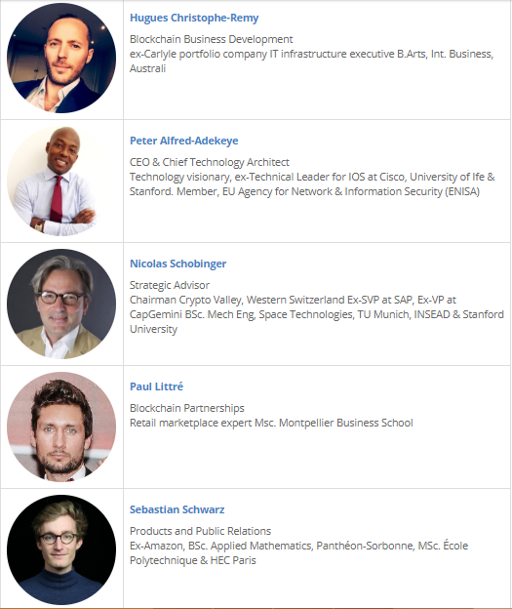Click the ex-Carlyle portfolio company bio text
The image size is (512, 609).
[x=312, y=61]
